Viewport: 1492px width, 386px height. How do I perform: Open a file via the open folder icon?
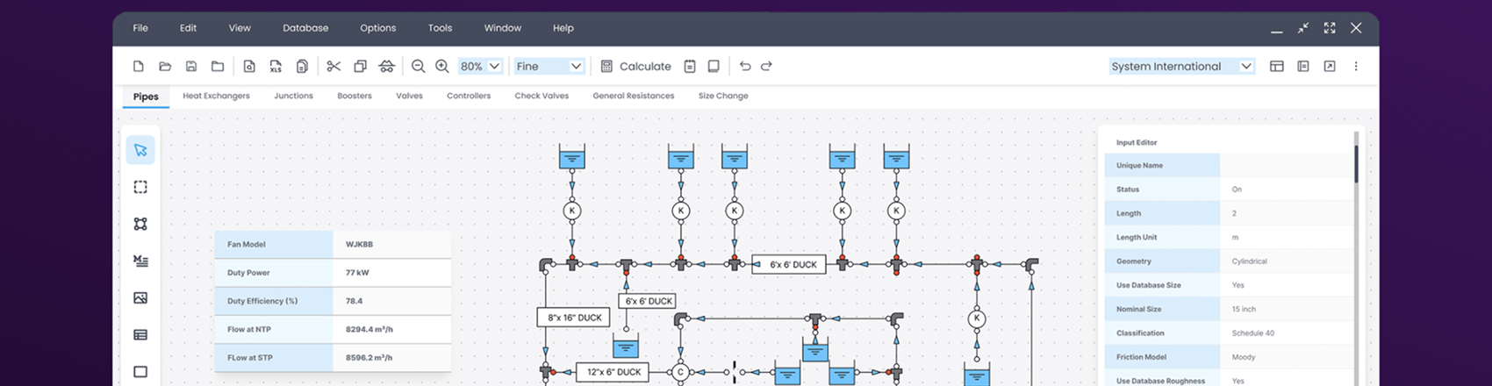pos(164,66)
